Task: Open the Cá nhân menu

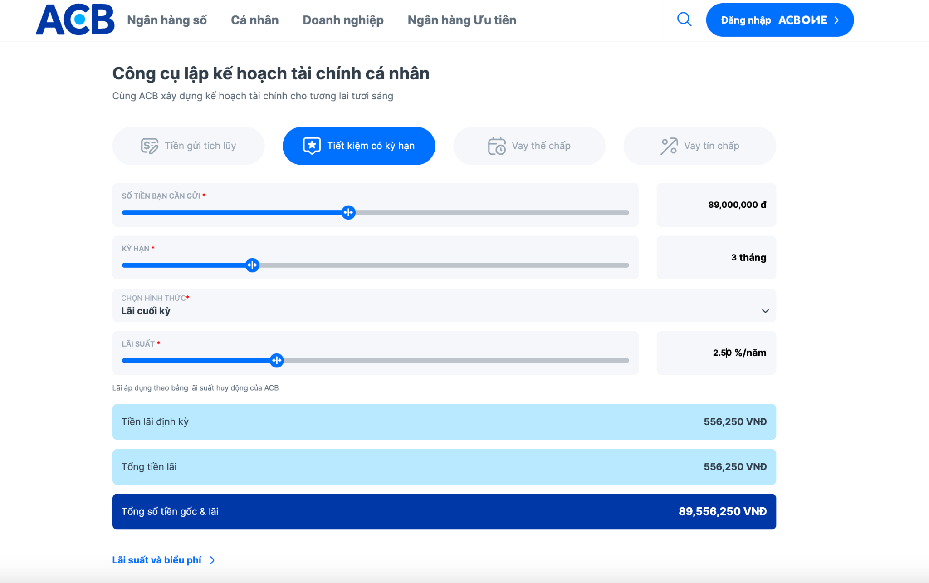Action: tap(254, 20)
